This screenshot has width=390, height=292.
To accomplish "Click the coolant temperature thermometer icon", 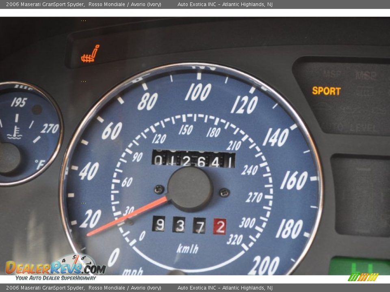I will 15,133.
